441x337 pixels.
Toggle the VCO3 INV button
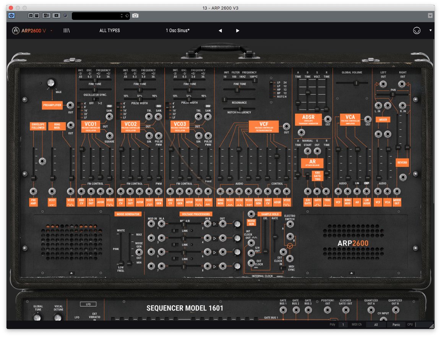coord(208,106)
